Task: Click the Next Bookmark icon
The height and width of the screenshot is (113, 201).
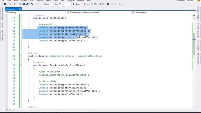Action: pos(115,4)
